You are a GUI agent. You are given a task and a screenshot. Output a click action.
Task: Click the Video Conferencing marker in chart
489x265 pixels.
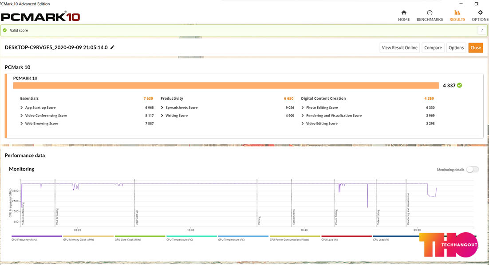[x=23, y=214]
